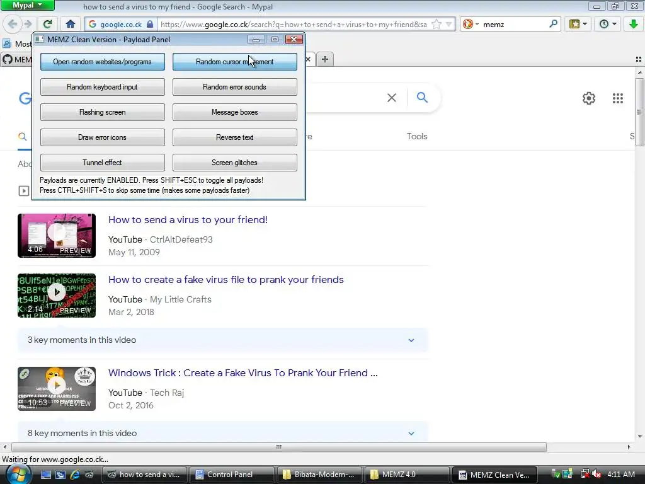Open the URL history dropdown arrow
The width and height of the screenshot is (645, 484).
click(449, 25)
